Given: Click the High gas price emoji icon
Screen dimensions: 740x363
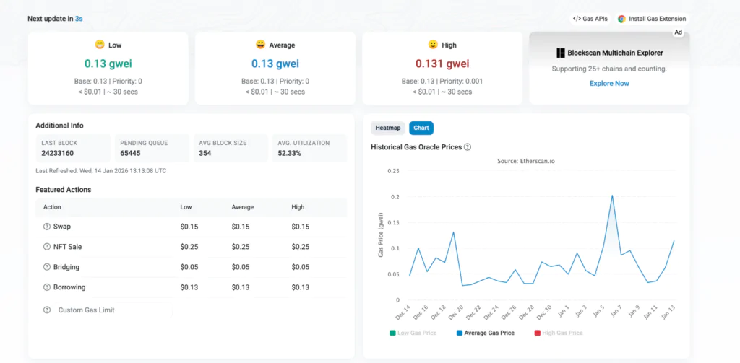Looking at the screenshot, I should 433,45.
